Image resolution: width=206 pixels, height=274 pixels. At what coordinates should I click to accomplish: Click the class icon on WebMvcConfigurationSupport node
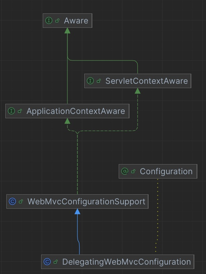point(12,201)
